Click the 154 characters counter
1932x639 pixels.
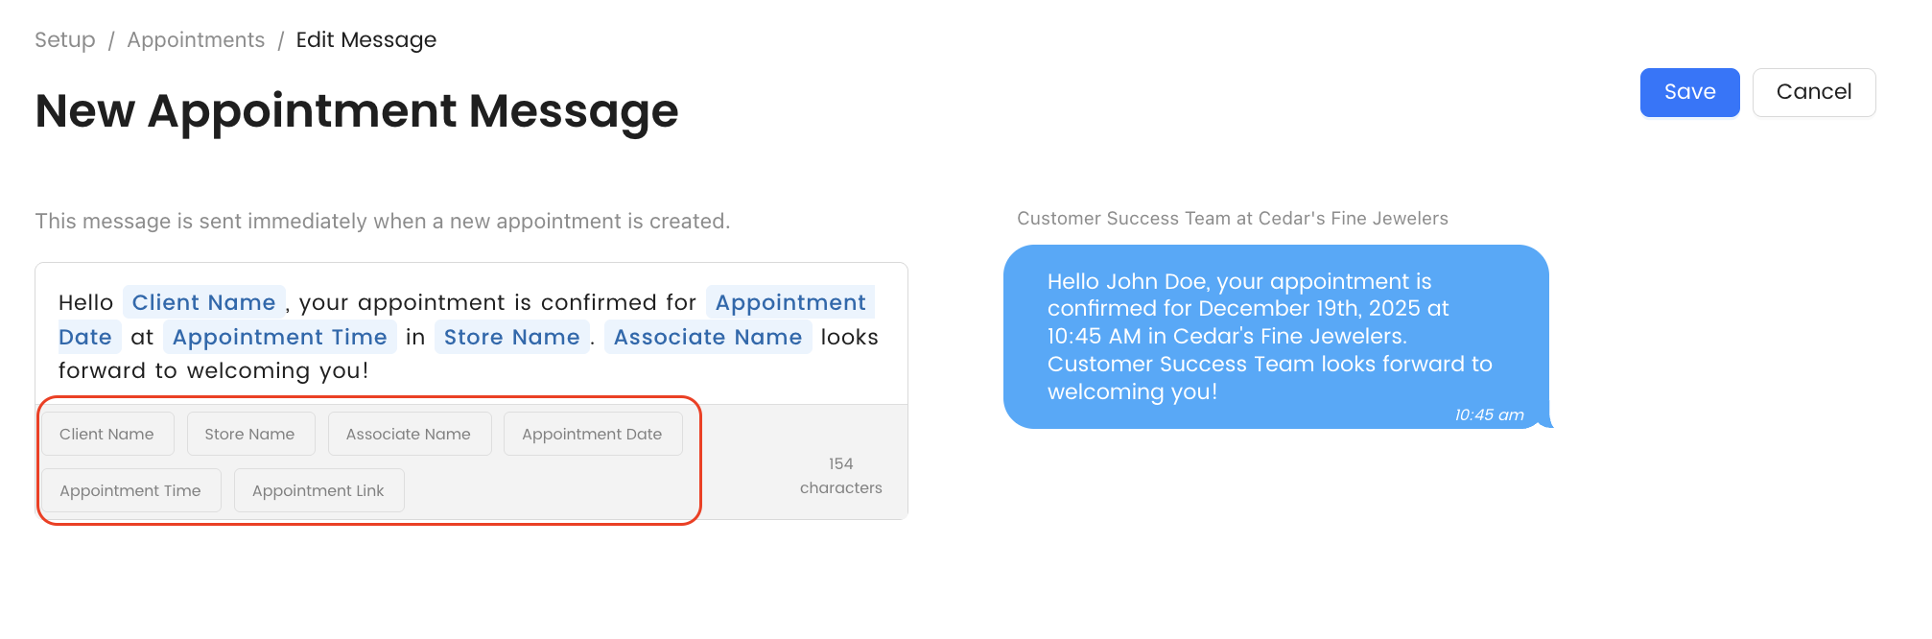click(840, 475)
